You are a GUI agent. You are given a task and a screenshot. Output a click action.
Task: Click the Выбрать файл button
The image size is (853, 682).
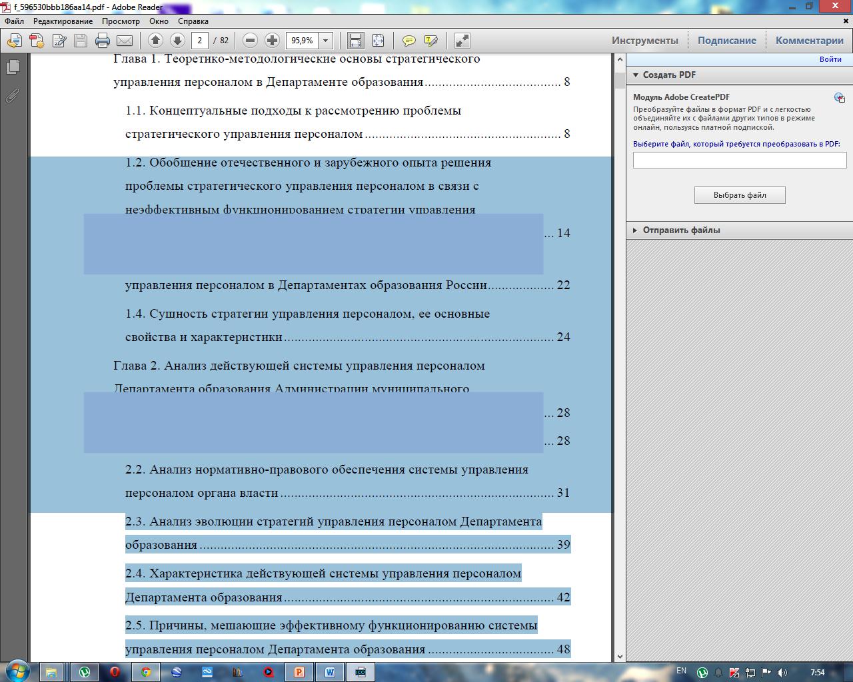(x=740, y=195)
